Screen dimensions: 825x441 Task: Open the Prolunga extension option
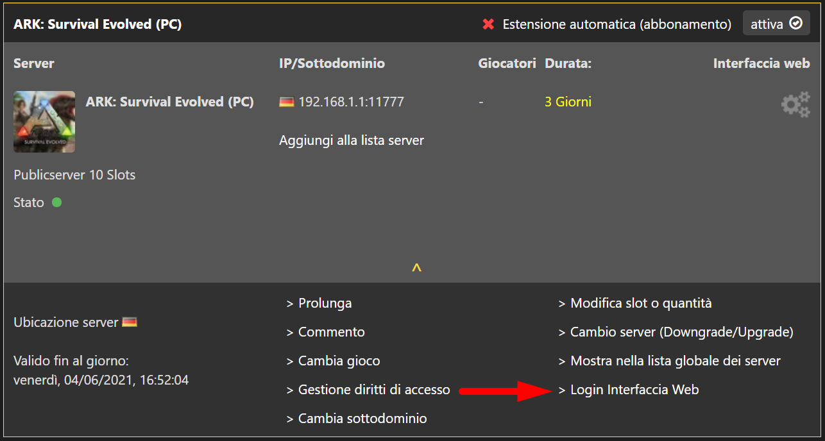pos(325,303)
